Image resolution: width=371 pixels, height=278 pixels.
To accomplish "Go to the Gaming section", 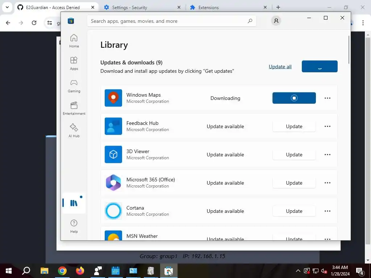I will [74, 86].
